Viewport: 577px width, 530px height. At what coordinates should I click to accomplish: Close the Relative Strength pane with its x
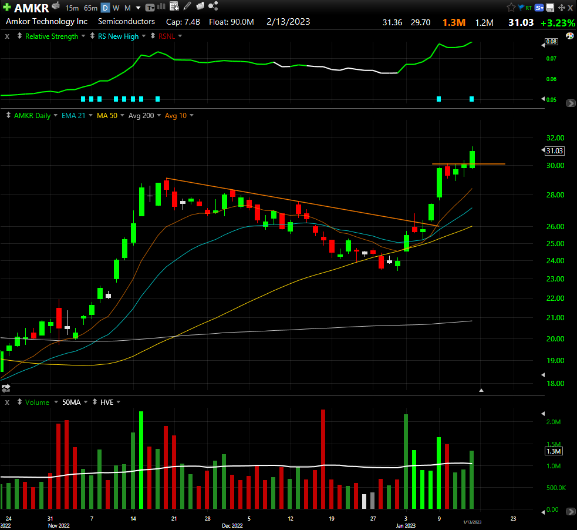coord(7,36)
